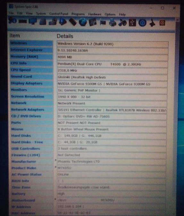This screenshot has width=184, height=216.
Task: Select the joystick toolbar icon
Action: [152, 23]
